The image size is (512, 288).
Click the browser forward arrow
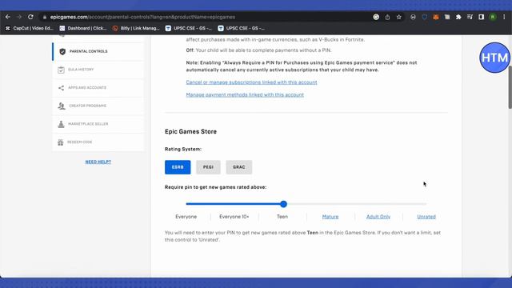point(19,17)
